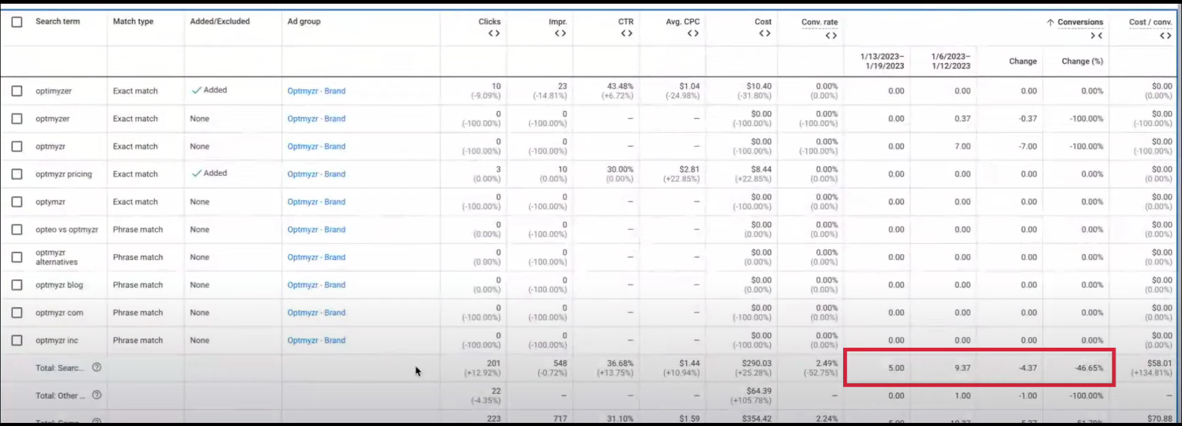The height and width of the screenshot is (426, 1182).
Task: Click search term 'optmyzr pricing'
Action: (64, 174)
